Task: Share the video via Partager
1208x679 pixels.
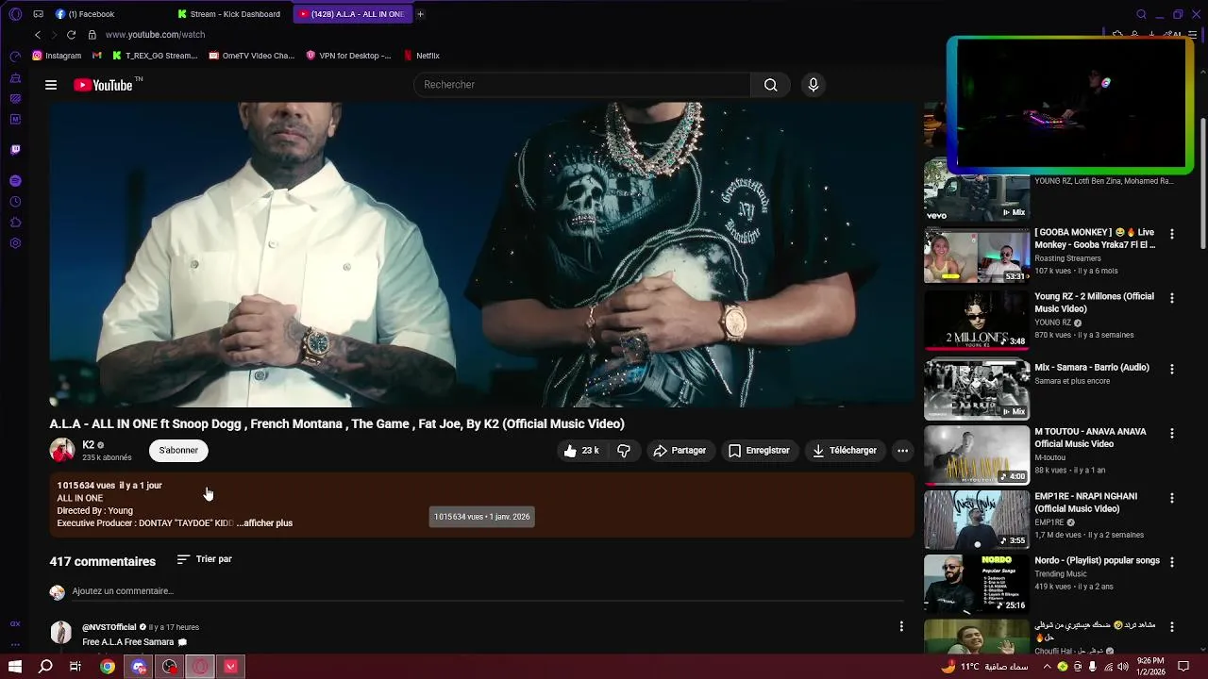Action: [679, 451]
